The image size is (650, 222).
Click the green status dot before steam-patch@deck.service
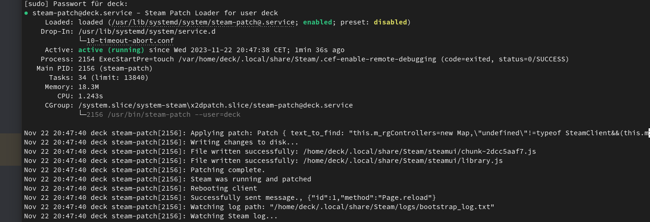point(26,13)
